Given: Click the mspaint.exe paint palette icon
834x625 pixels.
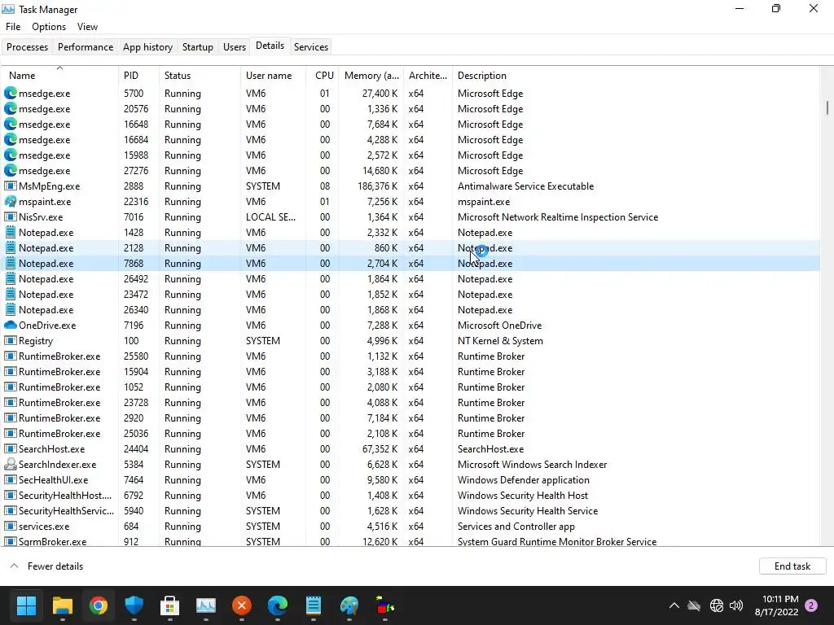Looking at the screenshot, I should click(10, 202).
